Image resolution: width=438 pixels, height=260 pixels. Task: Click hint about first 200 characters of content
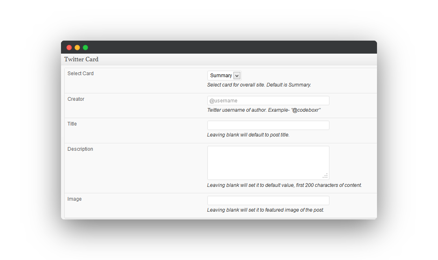284,185
